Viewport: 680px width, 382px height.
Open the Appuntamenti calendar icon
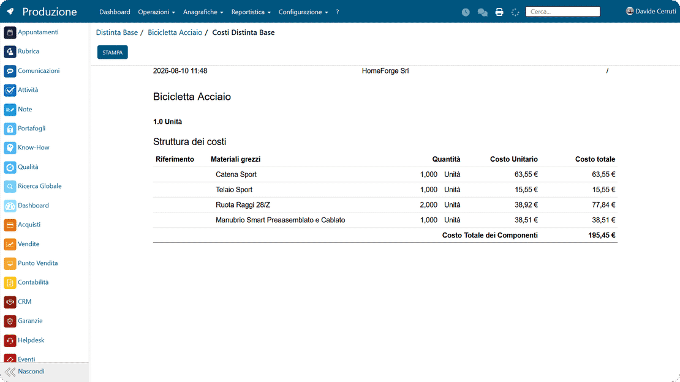(10, 32)
